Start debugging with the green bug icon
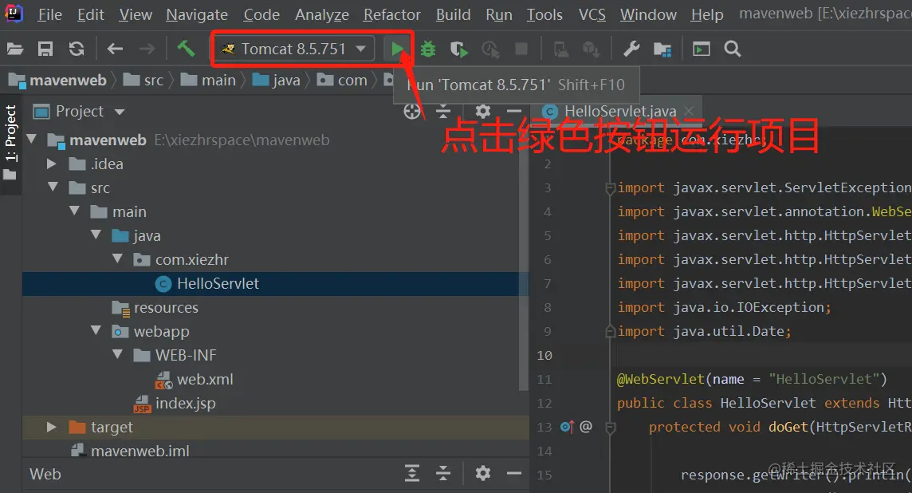This screenshot has height=493, width=912. tap(428, 49)
